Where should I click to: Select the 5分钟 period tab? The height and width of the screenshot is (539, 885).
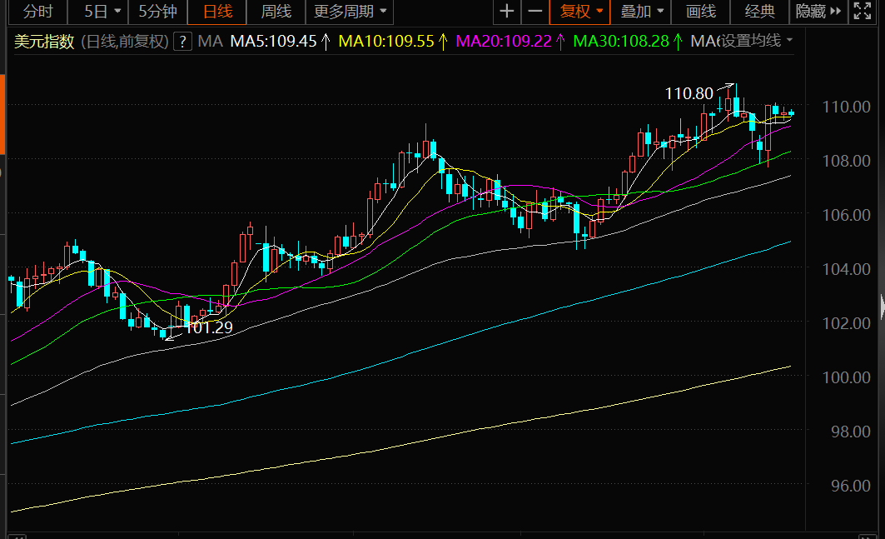click(157, 12)
